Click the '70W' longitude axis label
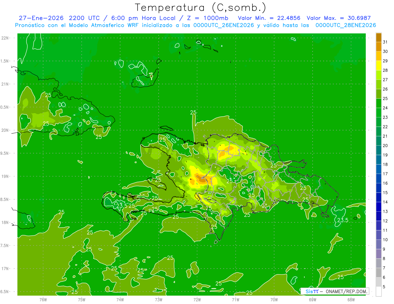The height and width of the screenshot is (304, 394). coord(274,300)
